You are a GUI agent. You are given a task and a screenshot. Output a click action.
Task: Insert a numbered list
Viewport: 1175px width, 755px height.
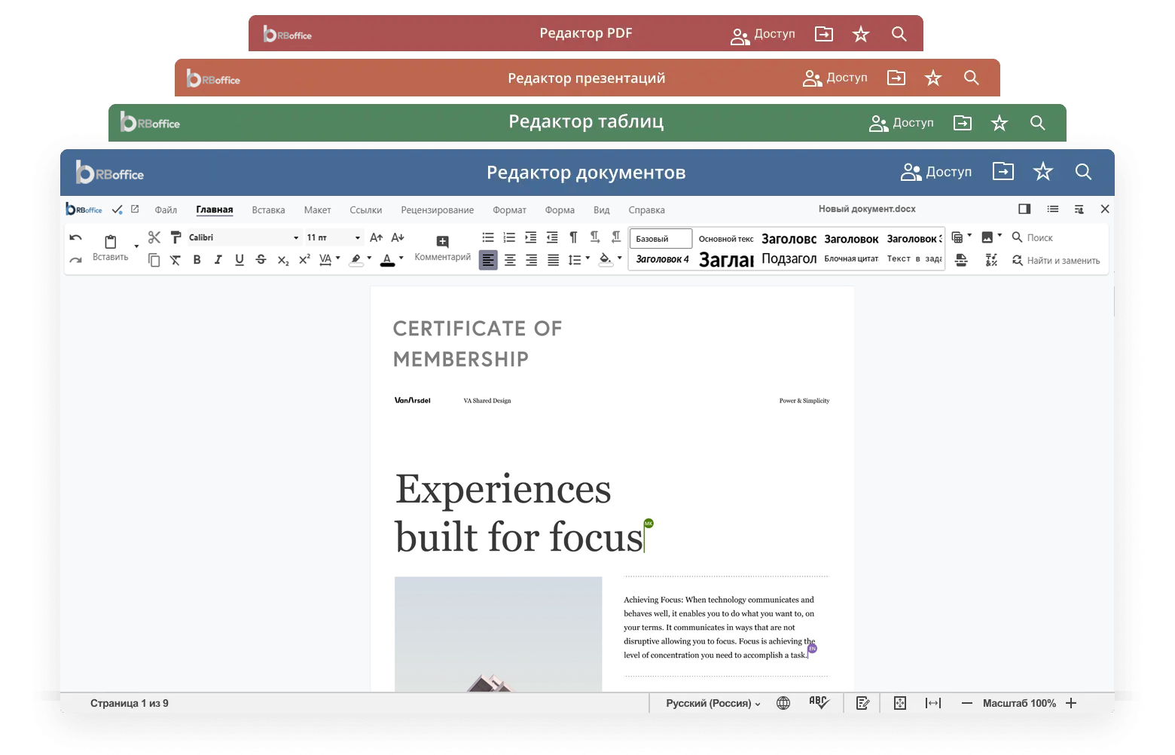click(x=509, y=237)
